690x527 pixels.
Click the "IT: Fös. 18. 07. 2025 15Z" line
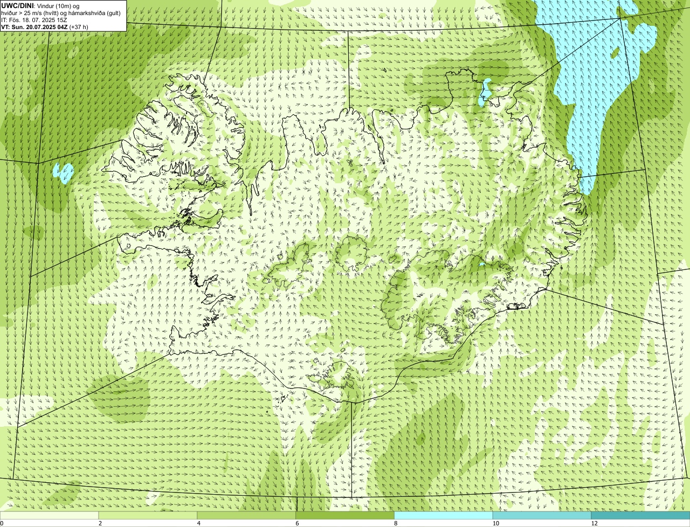point(34,19)
